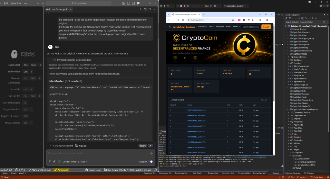Switch to the Git Changes tab
The height and width of the screenshot is (179, 330).
click(309, 173)
